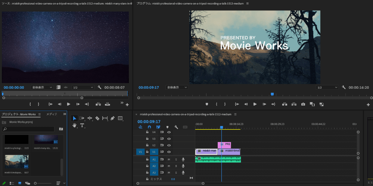Click Drag Audio Only waveform icon in Source monitor
373x186 pixels.
(66, 88)
